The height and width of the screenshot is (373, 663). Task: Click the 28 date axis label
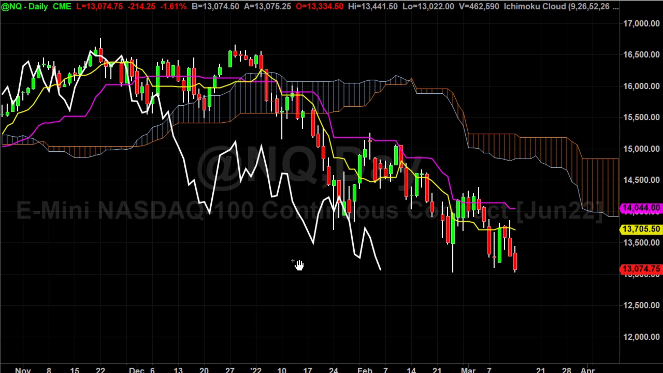tap(567, 370)
